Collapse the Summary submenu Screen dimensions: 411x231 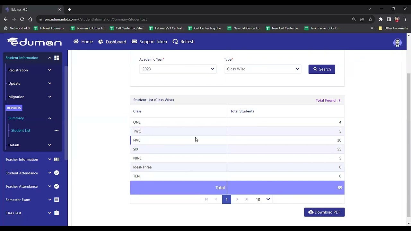(50, 118)
